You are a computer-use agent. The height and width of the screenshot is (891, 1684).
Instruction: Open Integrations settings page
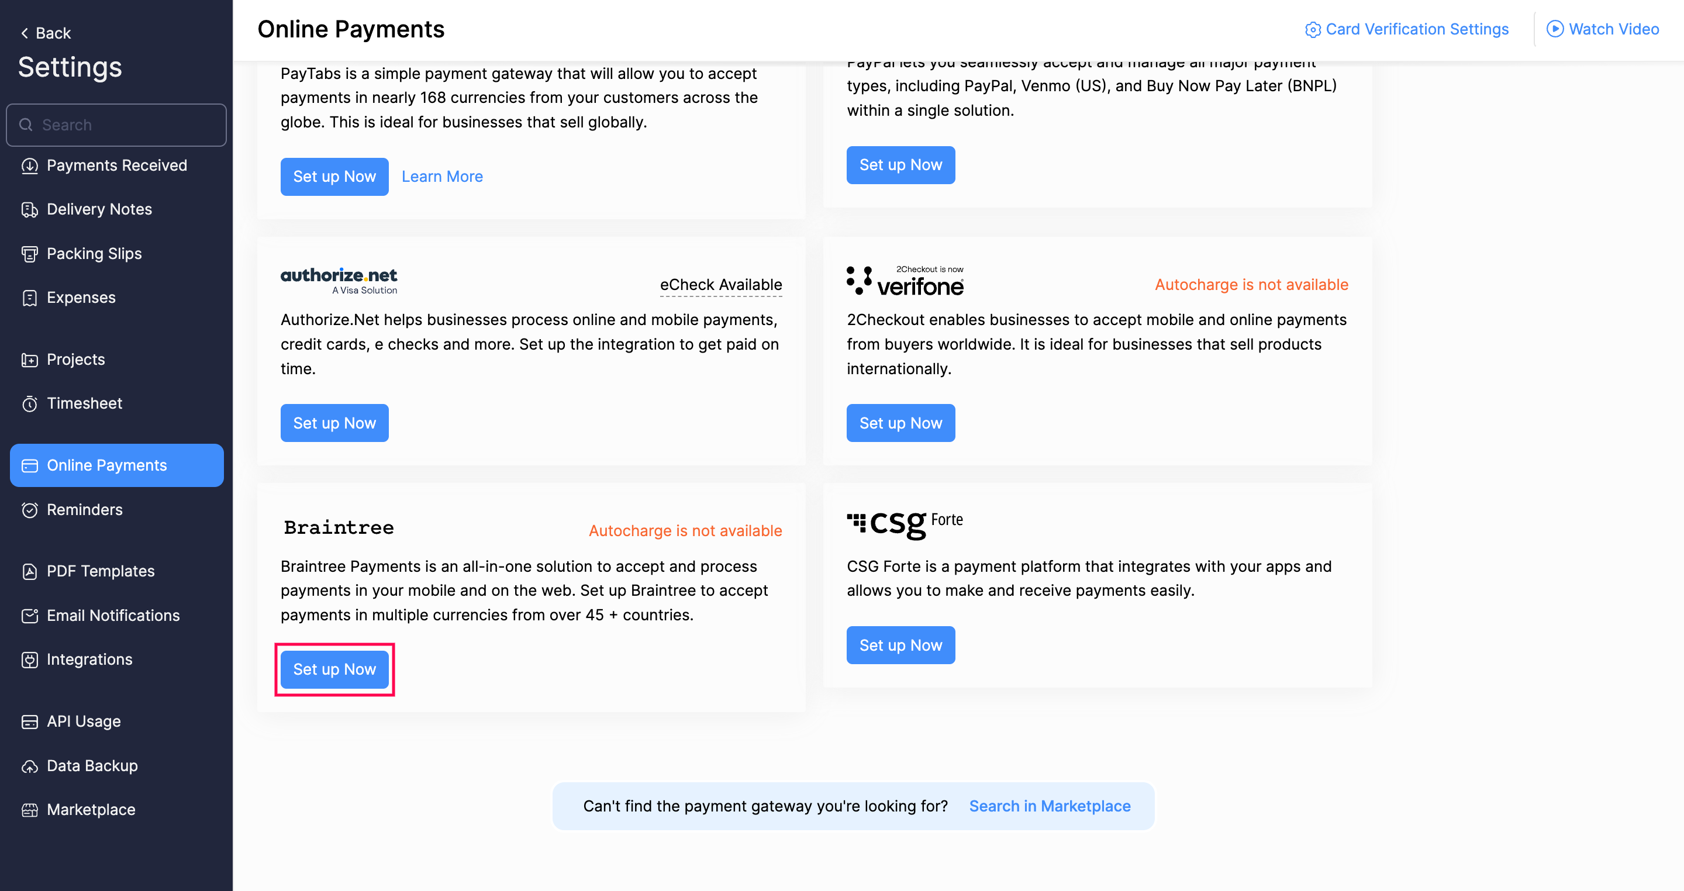click(x=89, y=659)
